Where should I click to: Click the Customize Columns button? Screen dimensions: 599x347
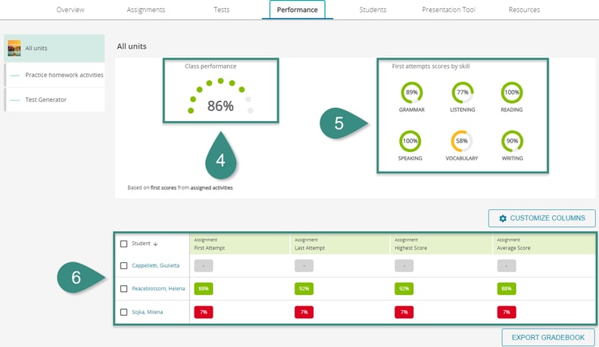(541, 218)
